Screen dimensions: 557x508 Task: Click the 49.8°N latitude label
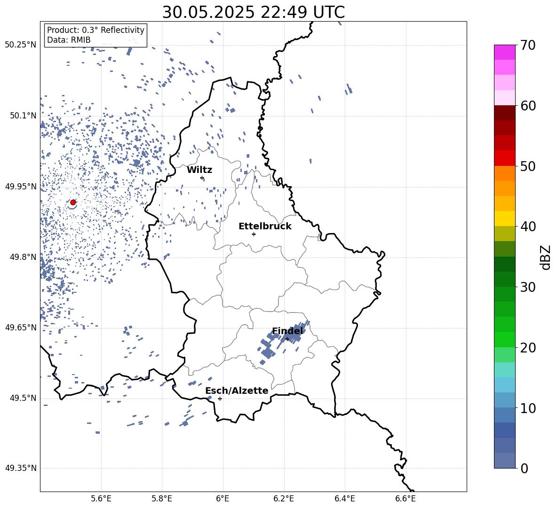(23, 257)
